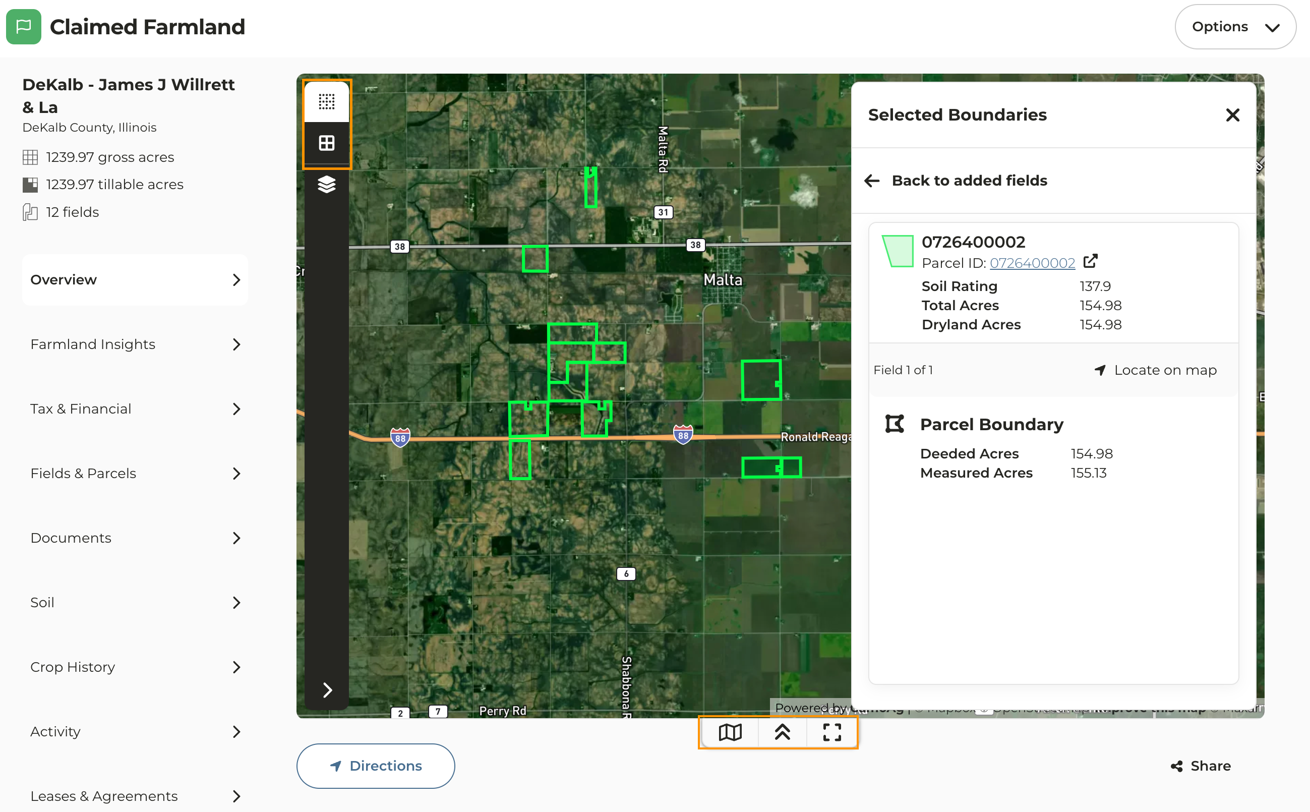Click the Interstate 88 shield near Ronald Reagan label
The height and width of the screenshot is (812, 1310).
click(x=683, y=434)
